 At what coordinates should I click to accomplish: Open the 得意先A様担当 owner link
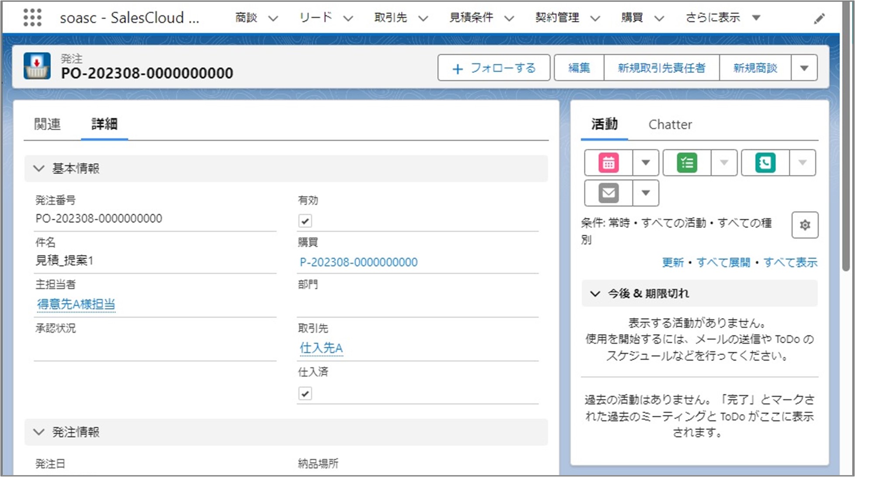tap(76, 304)
